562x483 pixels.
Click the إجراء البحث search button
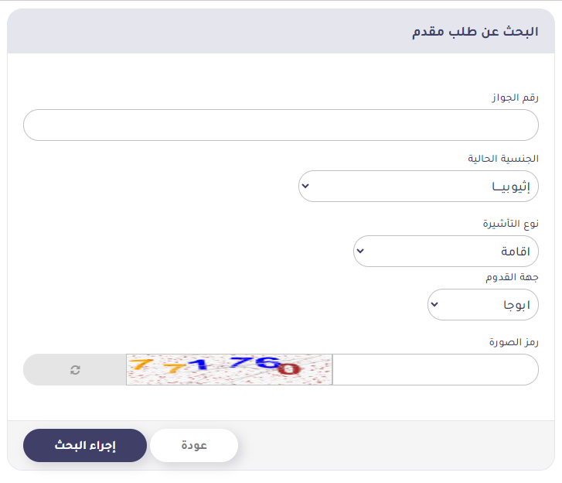[x=85, y=446]
